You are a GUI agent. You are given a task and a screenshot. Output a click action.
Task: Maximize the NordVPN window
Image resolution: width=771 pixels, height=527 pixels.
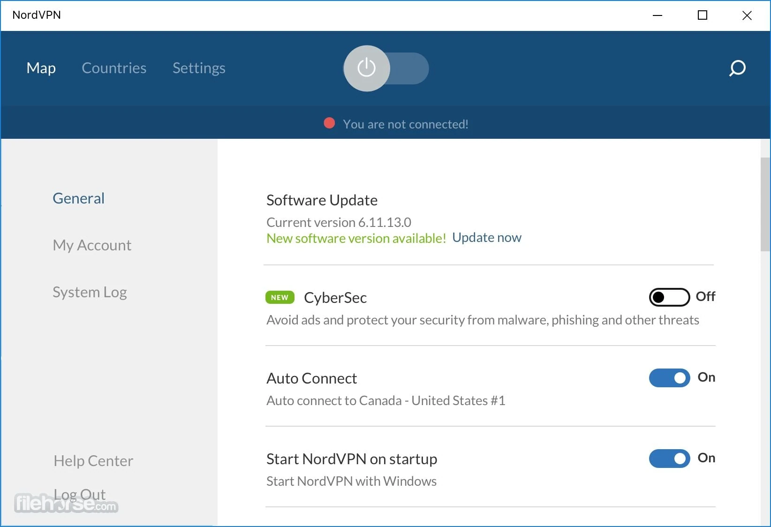(702, 15)
